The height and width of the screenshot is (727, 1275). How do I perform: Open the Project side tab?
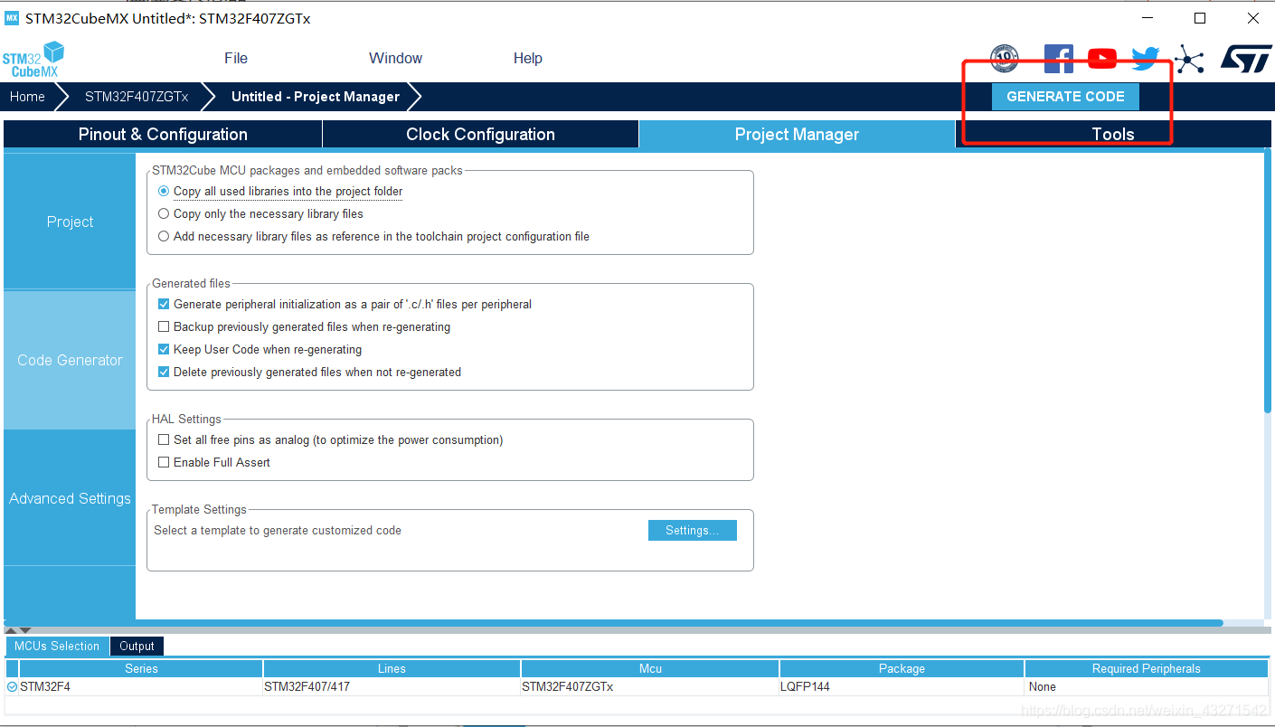click(70, 222)
